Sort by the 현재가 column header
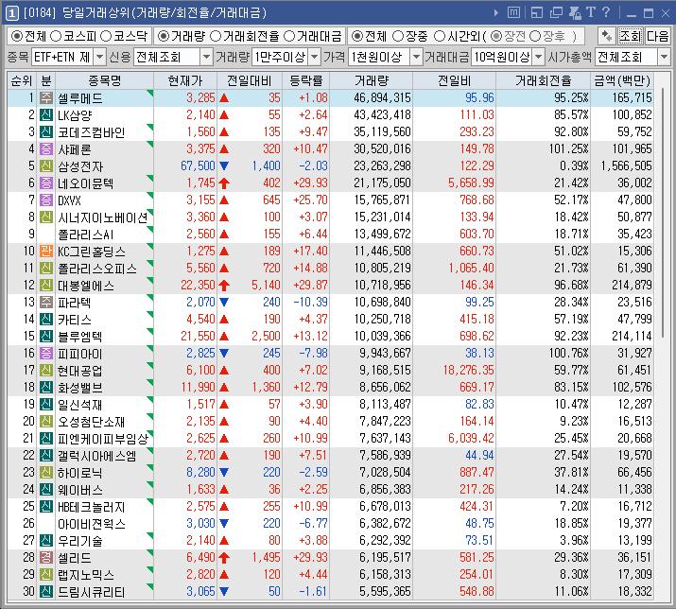 coord(185,80)
